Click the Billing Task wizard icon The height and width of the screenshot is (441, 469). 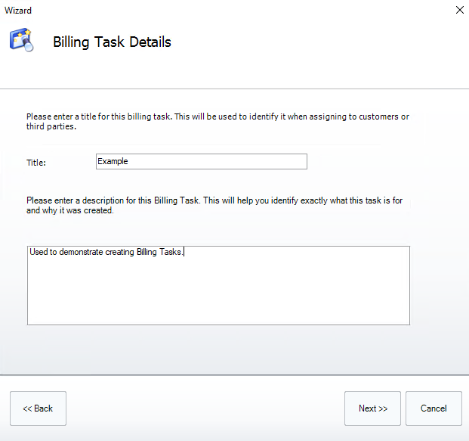[21, 40]
